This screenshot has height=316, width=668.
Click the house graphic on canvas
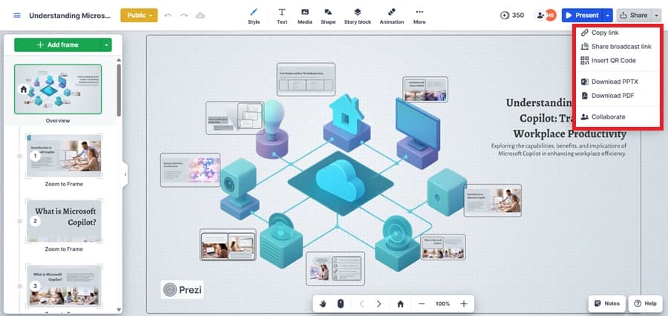pos(347,122)
